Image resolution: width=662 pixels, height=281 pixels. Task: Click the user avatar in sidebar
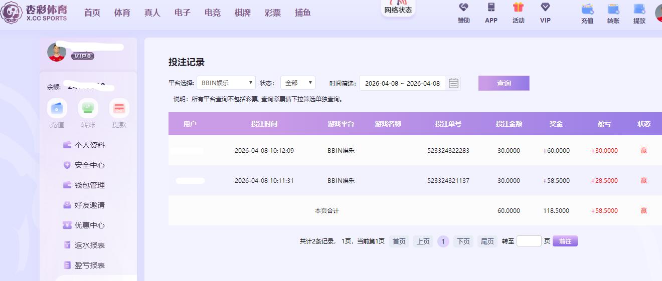click(x=57, y=52)
